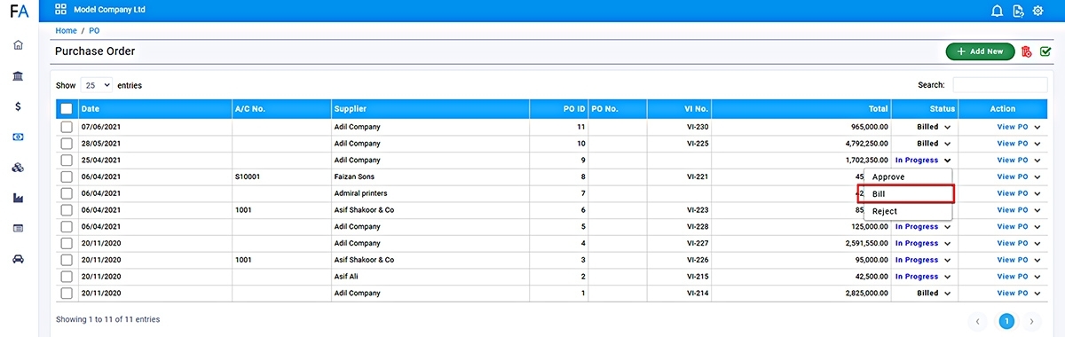The width and height of the screenshot is (1065, 337).
Task: Click the previous page arrow
Action: click(978, 321)
